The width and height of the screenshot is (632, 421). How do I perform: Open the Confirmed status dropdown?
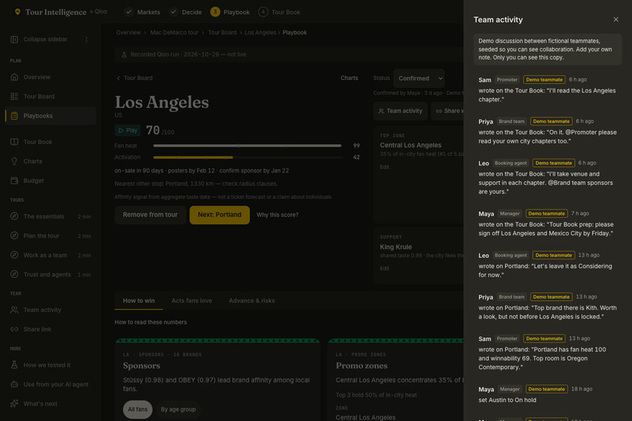[420, 78]
